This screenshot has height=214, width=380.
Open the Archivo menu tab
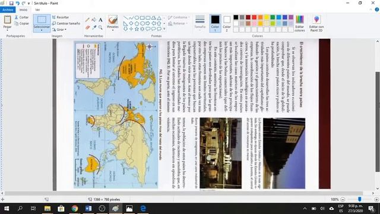point(8,10)
